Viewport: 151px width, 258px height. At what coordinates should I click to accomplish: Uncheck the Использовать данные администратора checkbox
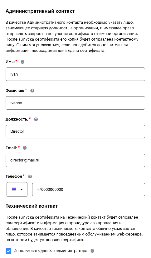(8, 251)
